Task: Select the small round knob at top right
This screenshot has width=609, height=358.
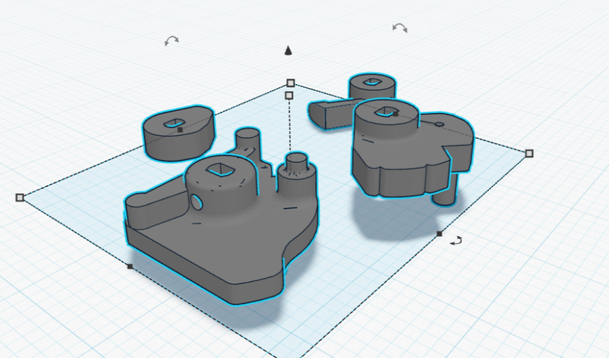Action: pos(371,86)
